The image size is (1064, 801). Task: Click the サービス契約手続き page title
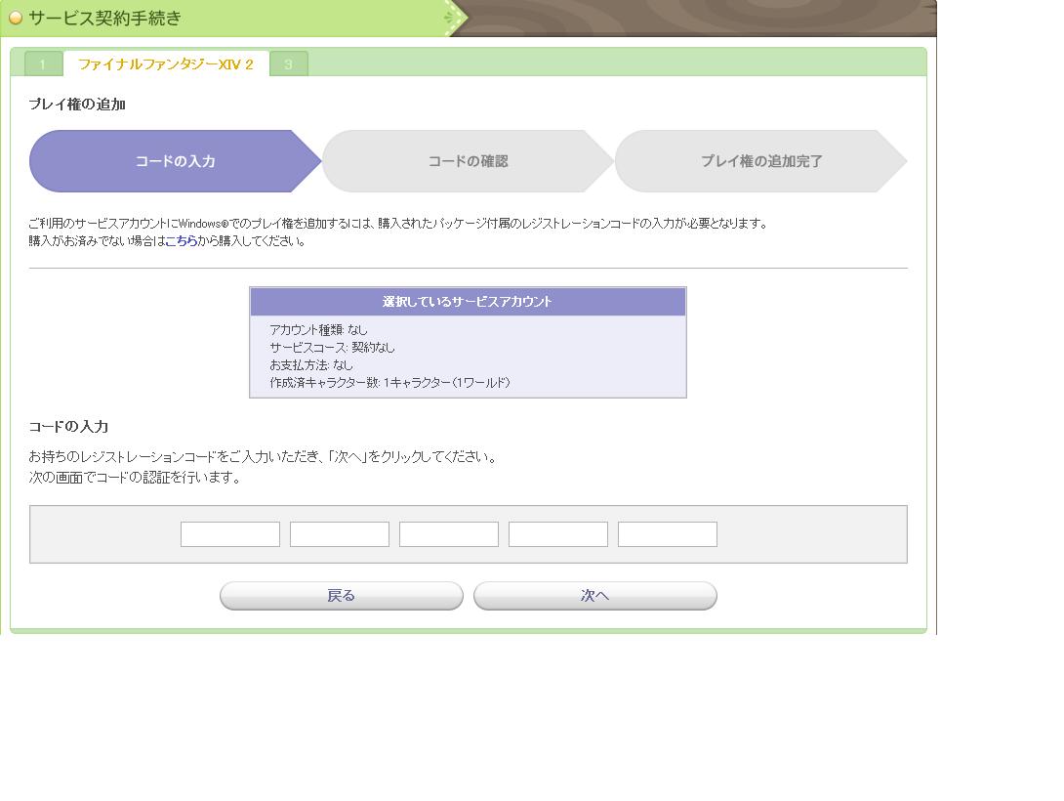pos(105,19)
